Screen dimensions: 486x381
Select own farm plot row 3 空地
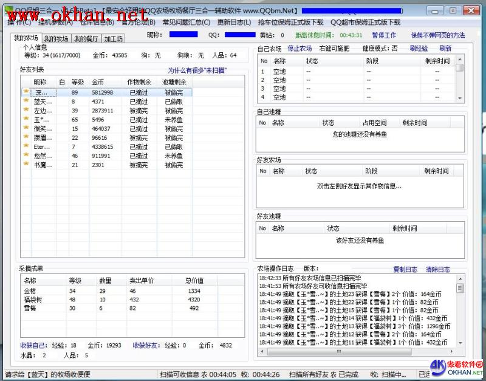click(357, 89)
